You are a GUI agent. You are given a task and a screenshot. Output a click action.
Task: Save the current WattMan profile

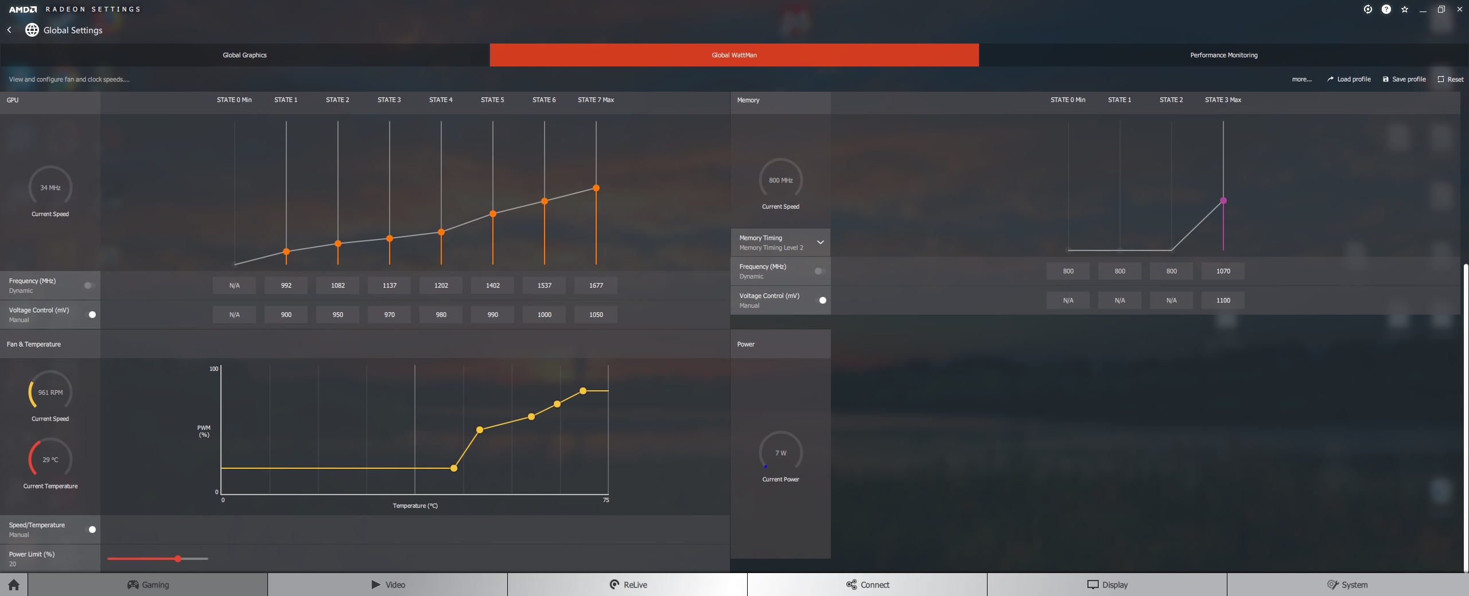[x=1404, y=79]
